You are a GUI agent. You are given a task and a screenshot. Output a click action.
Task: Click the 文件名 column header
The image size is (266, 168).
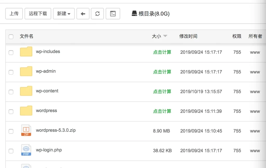pyautogui.click(x=26, y=36)
